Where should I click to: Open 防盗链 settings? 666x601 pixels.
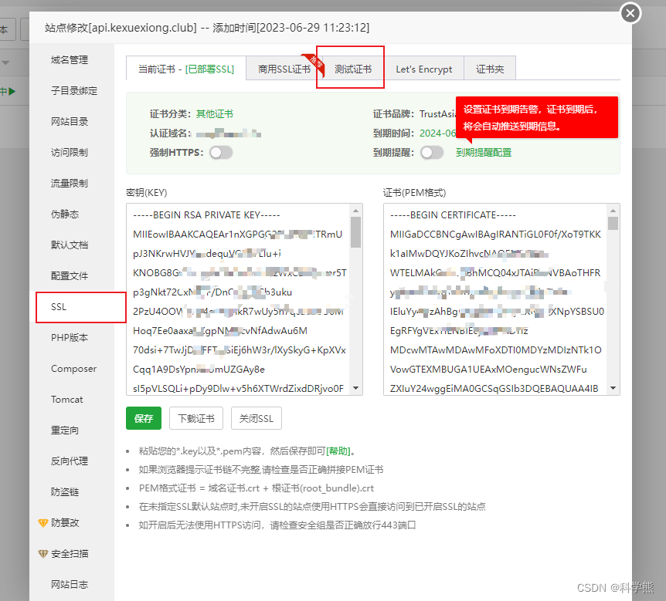click(65, 492)
